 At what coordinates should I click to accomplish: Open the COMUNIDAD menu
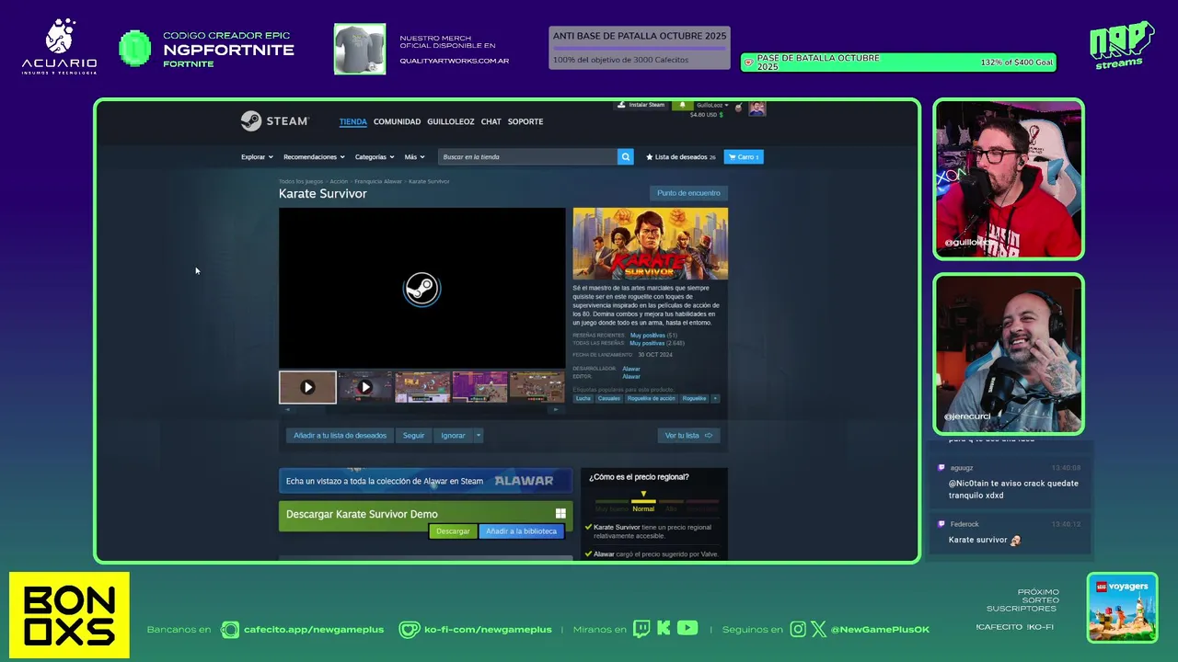click(x=397, y=121)
